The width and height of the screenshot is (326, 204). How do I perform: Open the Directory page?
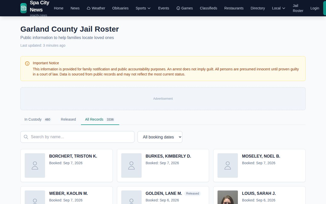(258, 8)
